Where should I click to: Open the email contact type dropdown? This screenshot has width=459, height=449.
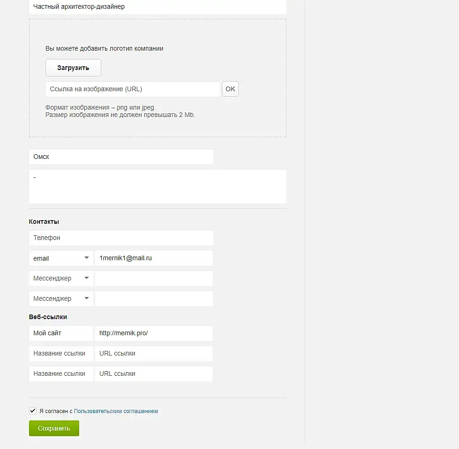coord(61,258)
